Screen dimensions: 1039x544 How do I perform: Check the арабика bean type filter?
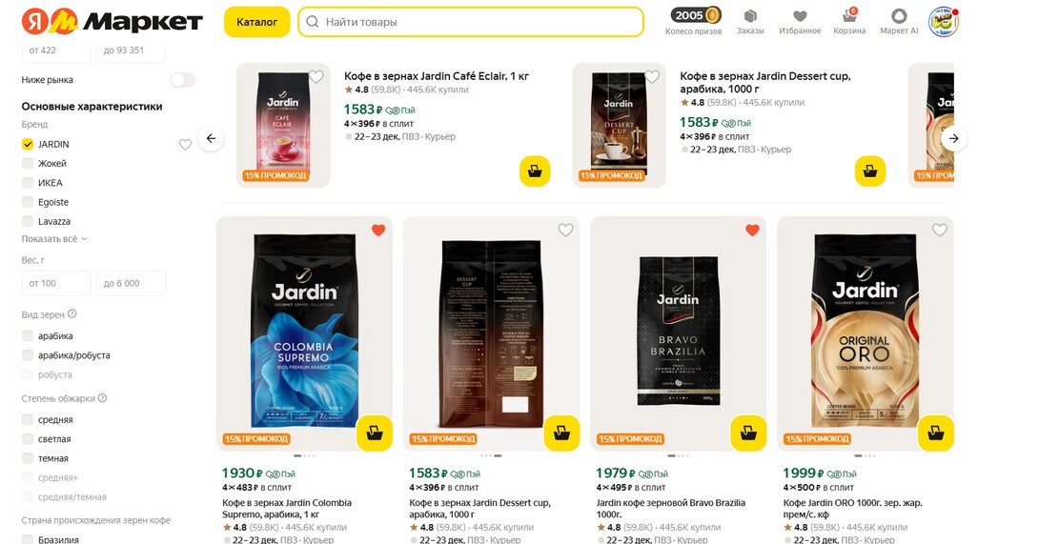[x=28, y=336]
